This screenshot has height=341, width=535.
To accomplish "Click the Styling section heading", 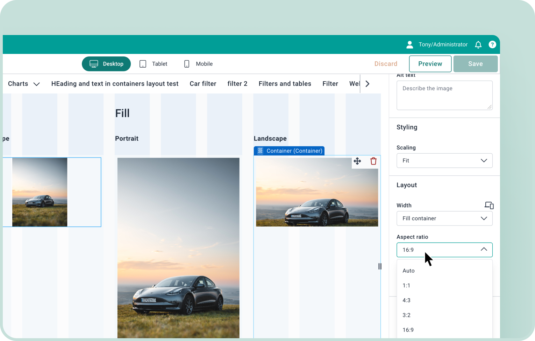I will [x=407, y=127].
